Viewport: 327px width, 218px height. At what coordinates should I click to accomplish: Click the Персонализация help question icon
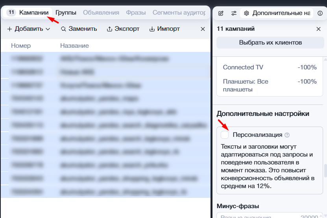[x=287, y=135]
